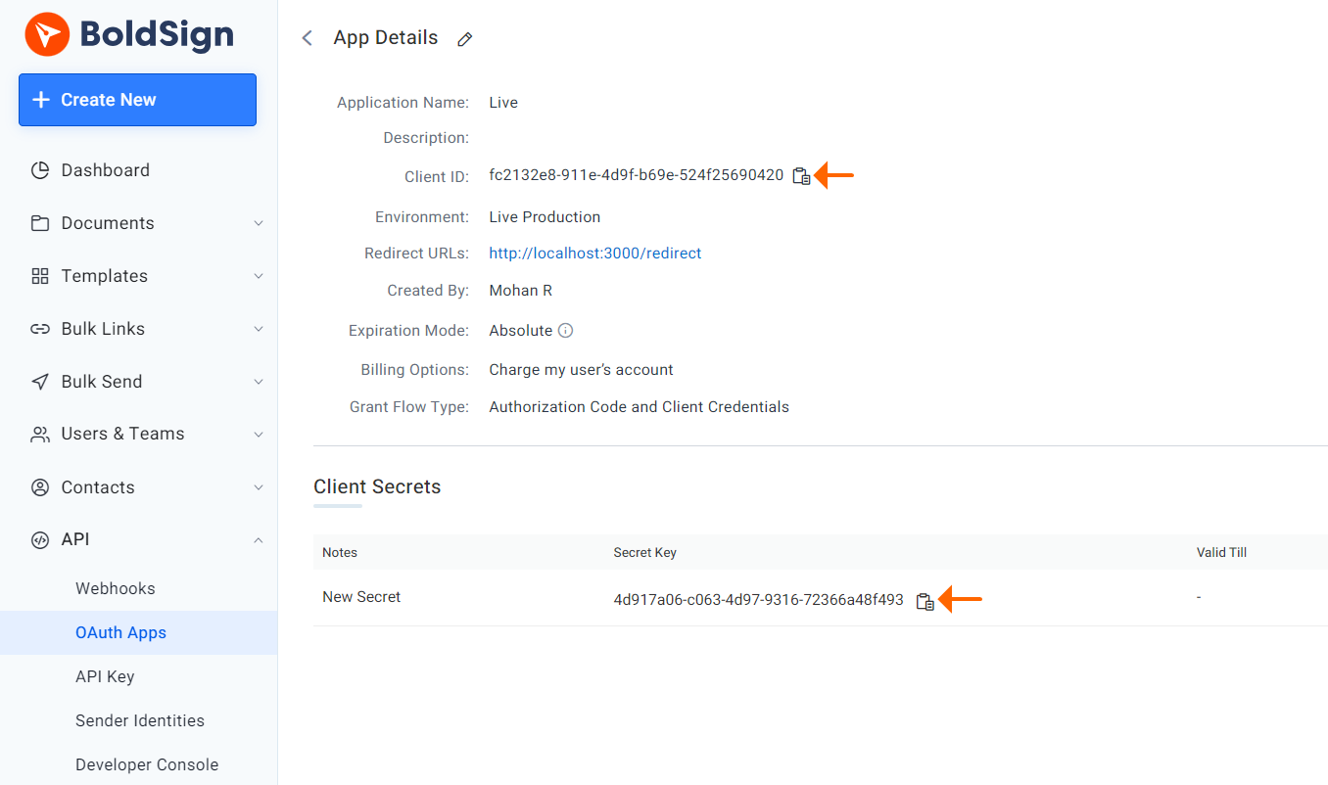Open the localhost redirect URL link
Image resolution: width=1328 pixels, height=785 pixels.
(x=594, y=253)
